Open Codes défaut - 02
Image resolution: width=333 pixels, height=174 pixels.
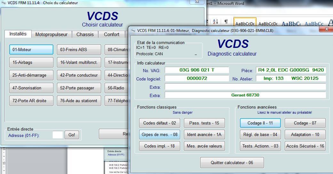click(160, 123)
